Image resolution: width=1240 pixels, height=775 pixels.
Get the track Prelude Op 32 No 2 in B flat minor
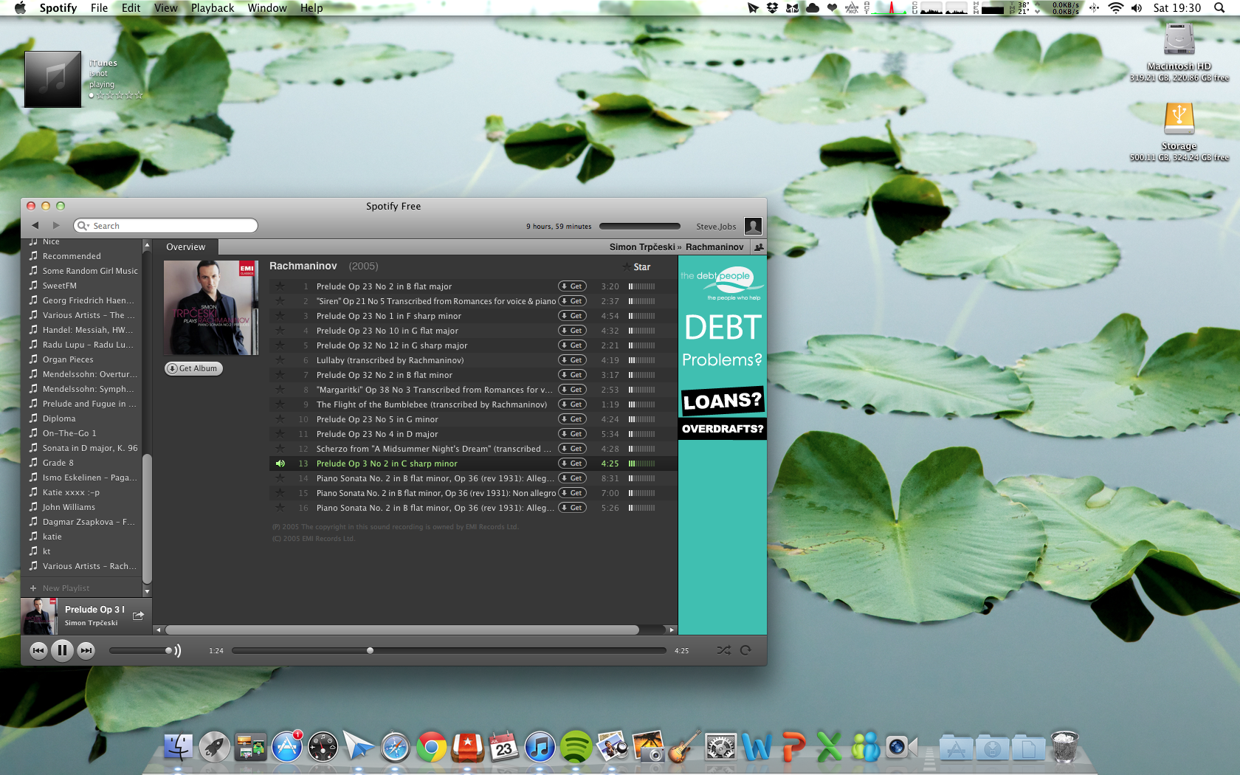[x=572, y=374]
